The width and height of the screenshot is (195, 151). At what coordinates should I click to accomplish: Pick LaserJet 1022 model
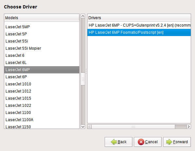tap(42, 106)
